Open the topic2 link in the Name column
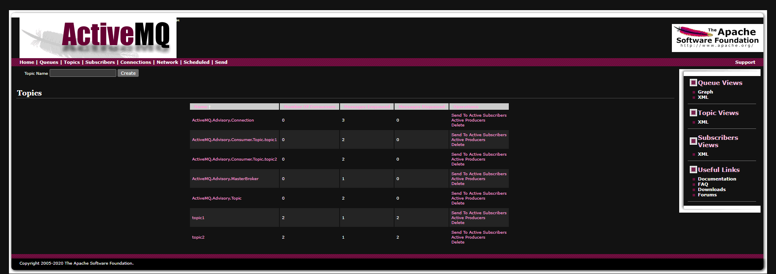This screenshot has width=776, height=274. (x=198, y=237)
